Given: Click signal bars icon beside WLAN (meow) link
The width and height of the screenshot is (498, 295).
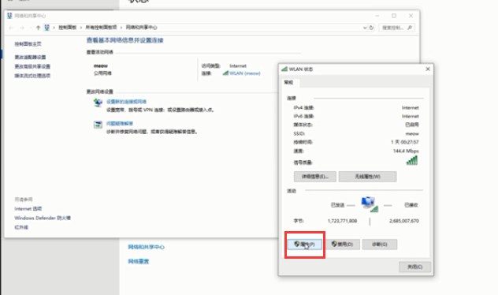Looking at the screenshot, I should click(x=225, y=73).
